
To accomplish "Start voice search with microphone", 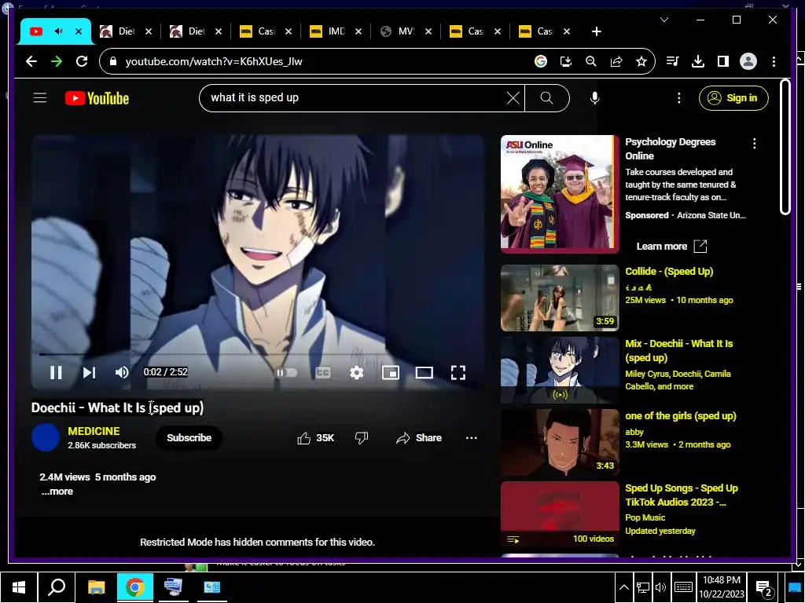I will coord(594,97).
